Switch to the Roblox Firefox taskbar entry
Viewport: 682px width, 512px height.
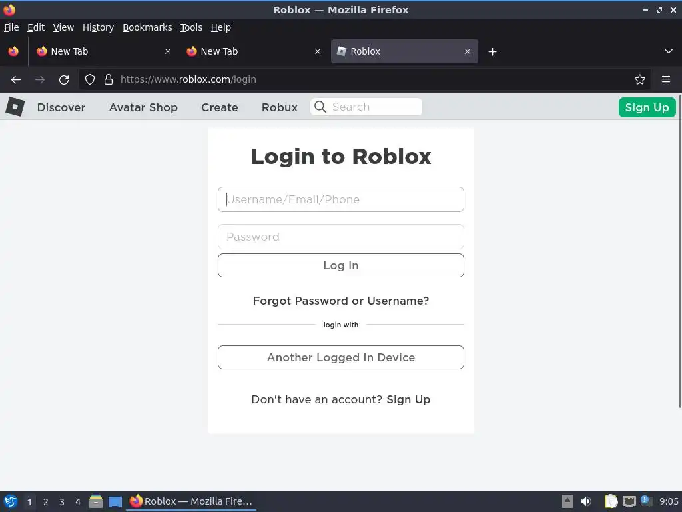(191, 501)
